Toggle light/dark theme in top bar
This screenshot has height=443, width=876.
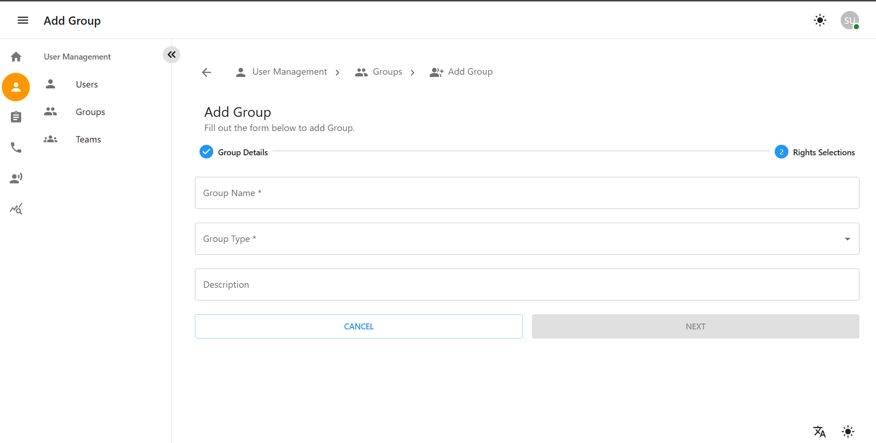coord(820,21)
